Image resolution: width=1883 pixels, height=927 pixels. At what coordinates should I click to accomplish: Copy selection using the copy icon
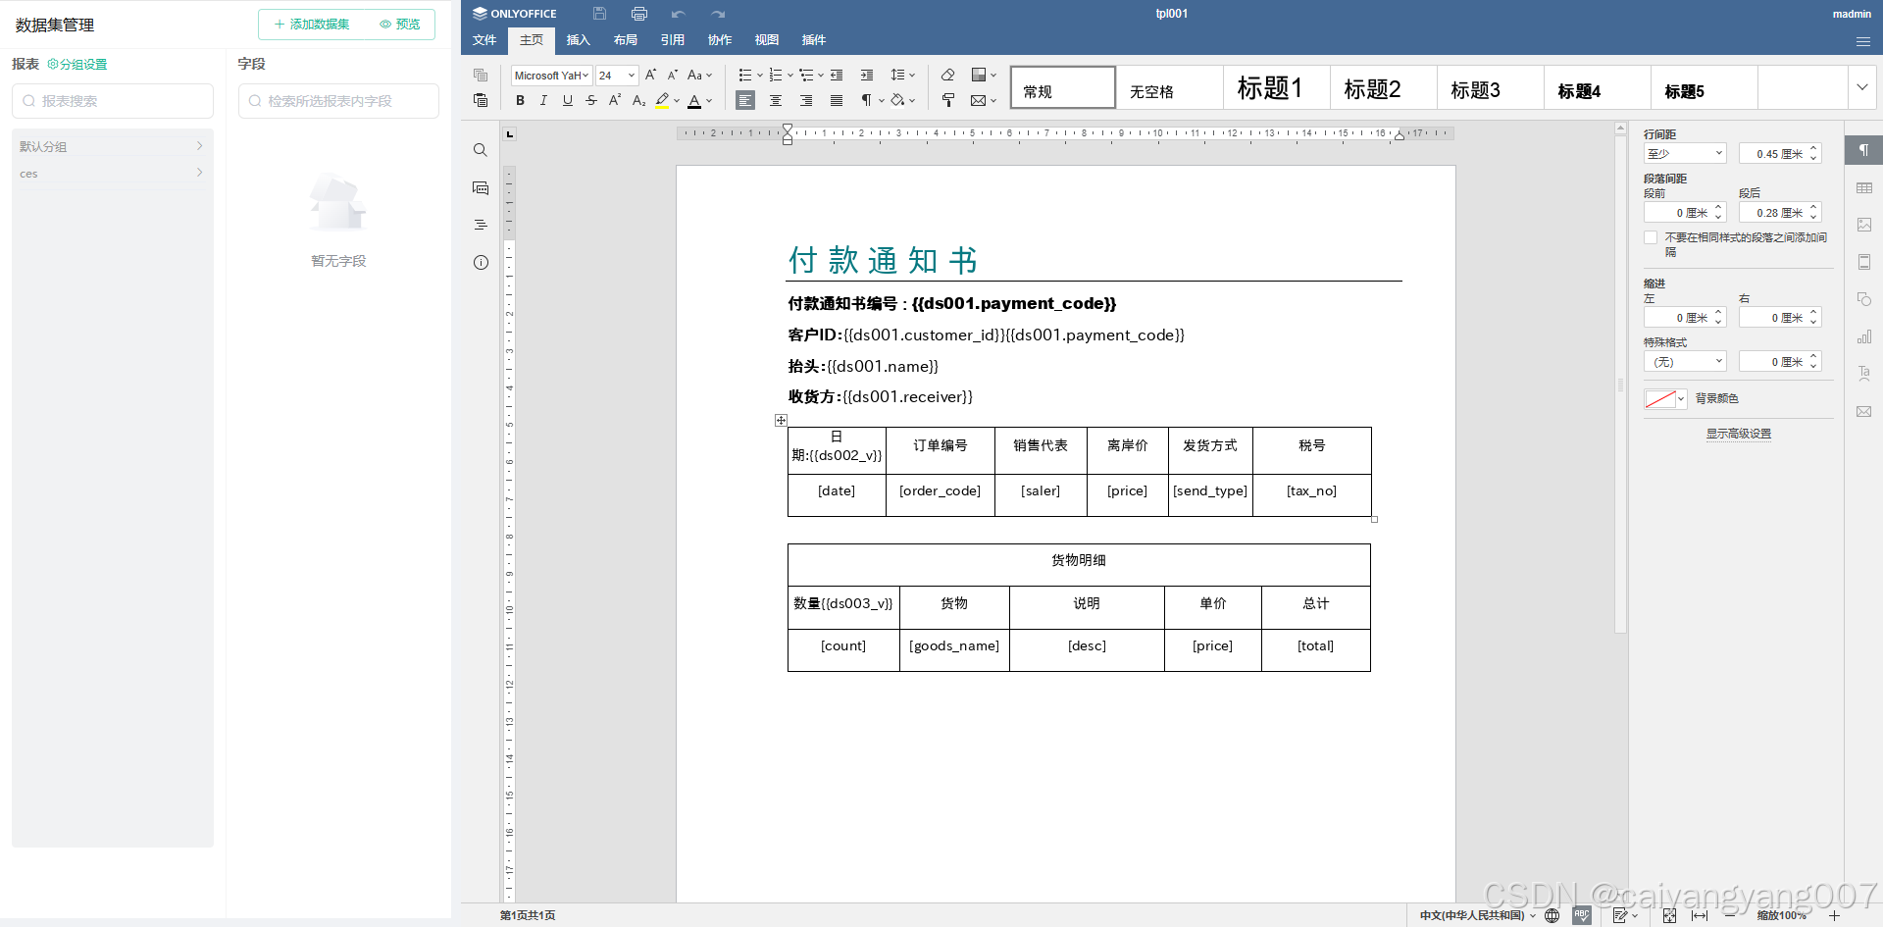(x=481, y=75)
